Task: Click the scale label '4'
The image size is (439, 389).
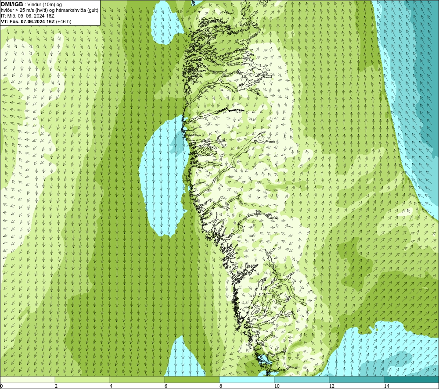Action: click(x=111, y=386)
